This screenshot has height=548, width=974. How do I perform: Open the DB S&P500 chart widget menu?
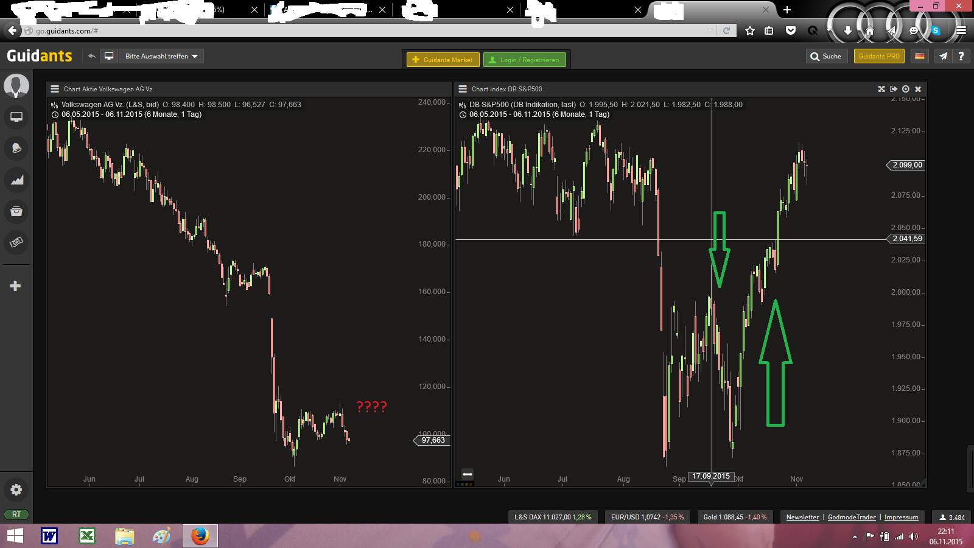coord(463,89)
